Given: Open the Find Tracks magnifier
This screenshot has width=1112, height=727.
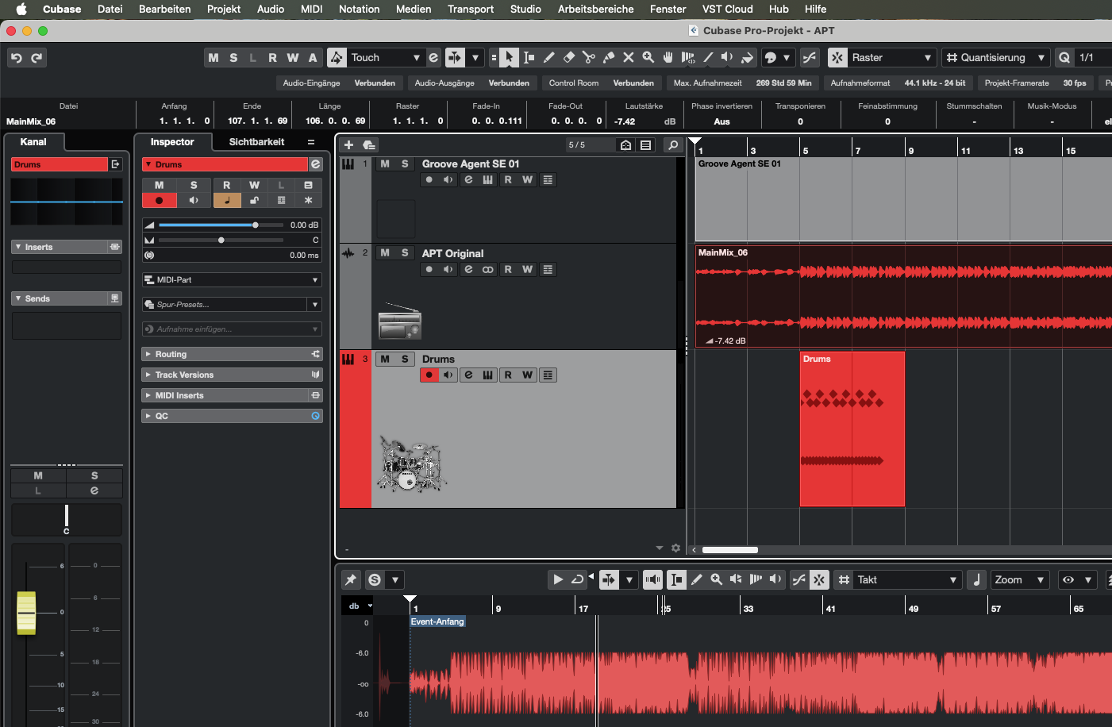Looking at the screenshot, I should pos(672,144).
